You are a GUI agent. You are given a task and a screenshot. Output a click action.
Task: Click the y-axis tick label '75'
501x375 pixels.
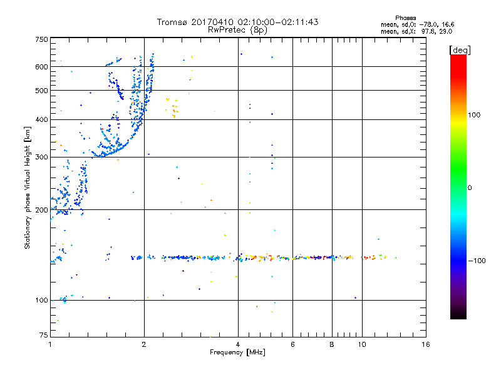44,335
